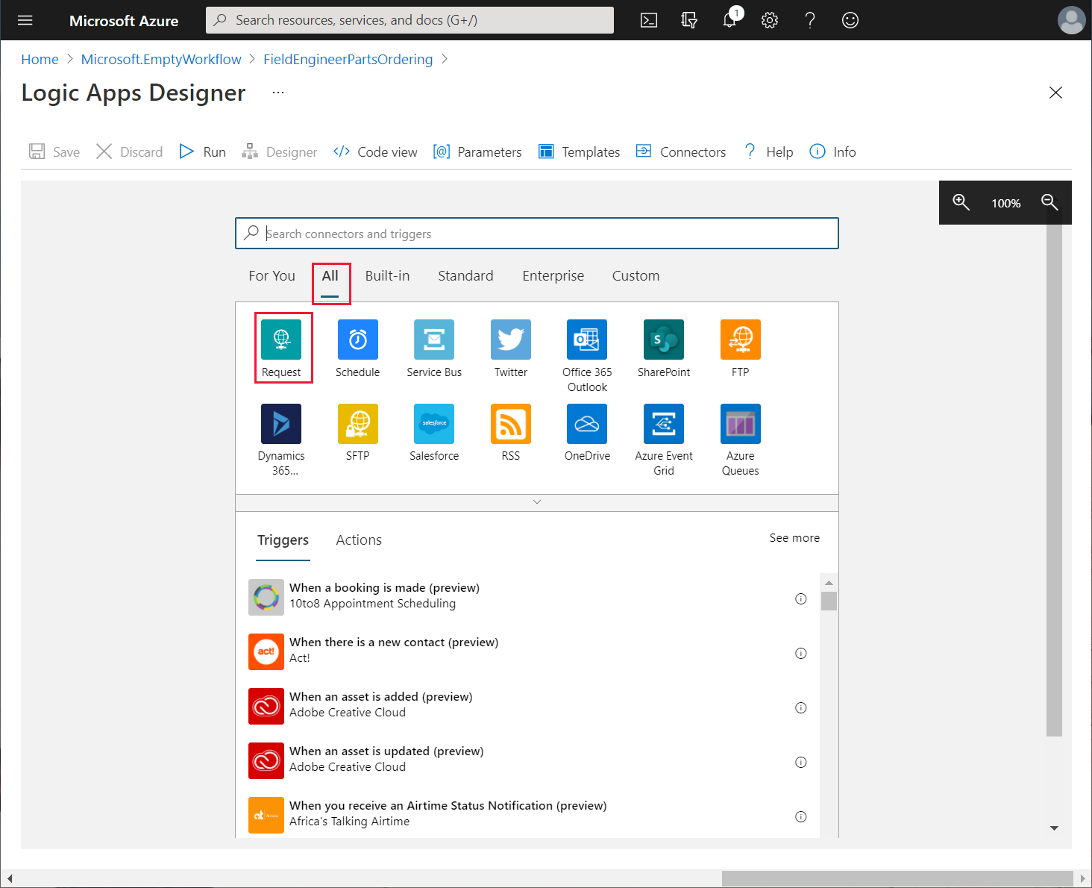Show info for Airtime Status Notification trigger
The image size is (1092, 888).
[801, 816]
